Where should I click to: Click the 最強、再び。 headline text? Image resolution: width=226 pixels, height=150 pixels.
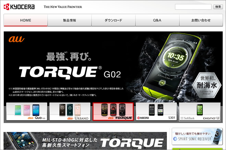coord(69,57)
